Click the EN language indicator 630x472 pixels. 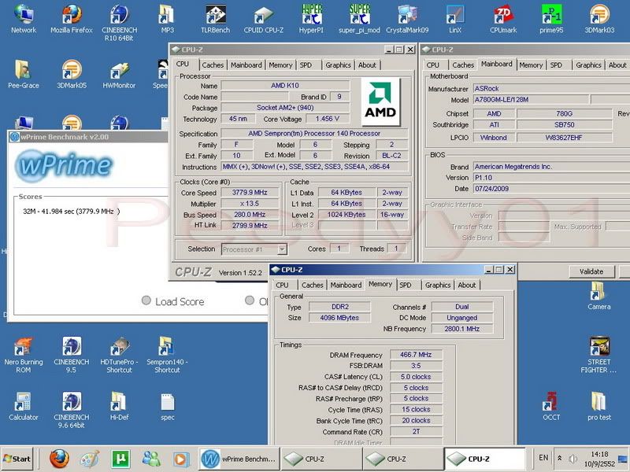(543, 458)
